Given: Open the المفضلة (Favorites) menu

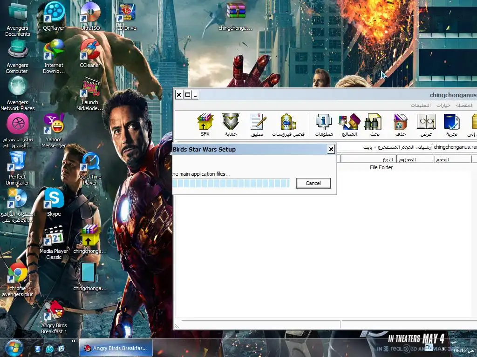Looking at the screenshot, I should [x=464, y=106].
